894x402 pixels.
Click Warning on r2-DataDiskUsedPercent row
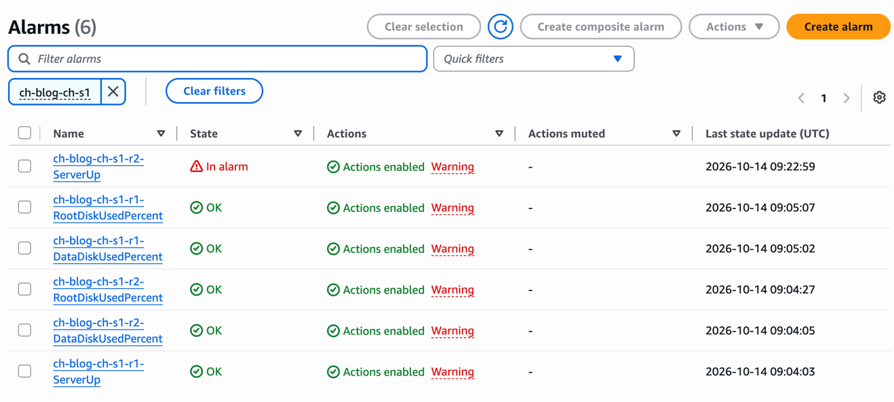point(452,330)
